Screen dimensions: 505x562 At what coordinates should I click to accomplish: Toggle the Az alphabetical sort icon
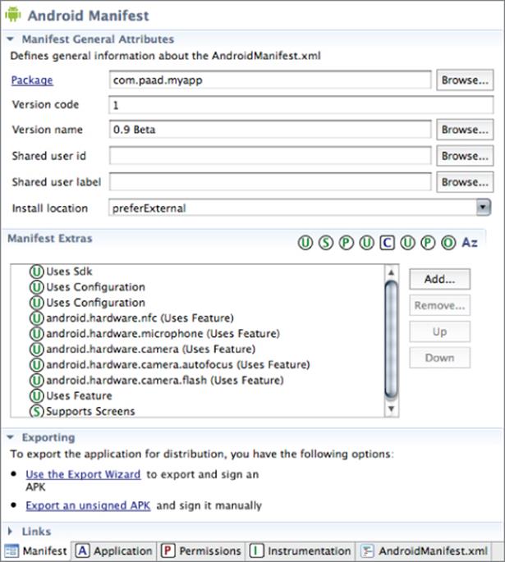(x=470, y=243)
